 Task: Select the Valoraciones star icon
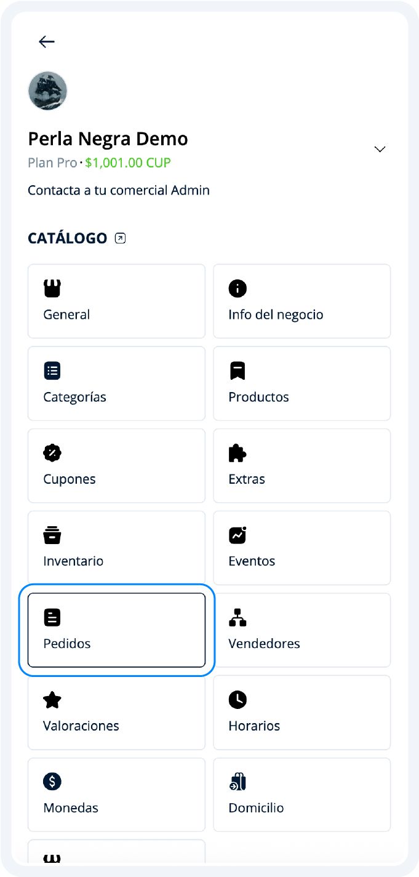point(52,699)
